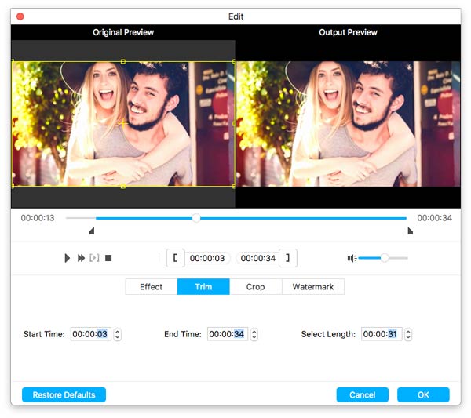Click the Start Time input field
Image resolution: width=471 pixels, height=418 pixels.
point(89,334)
